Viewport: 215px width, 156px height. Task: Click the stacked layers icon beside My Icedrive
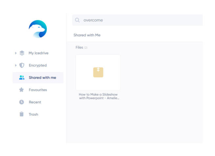[x=22, y=53]
